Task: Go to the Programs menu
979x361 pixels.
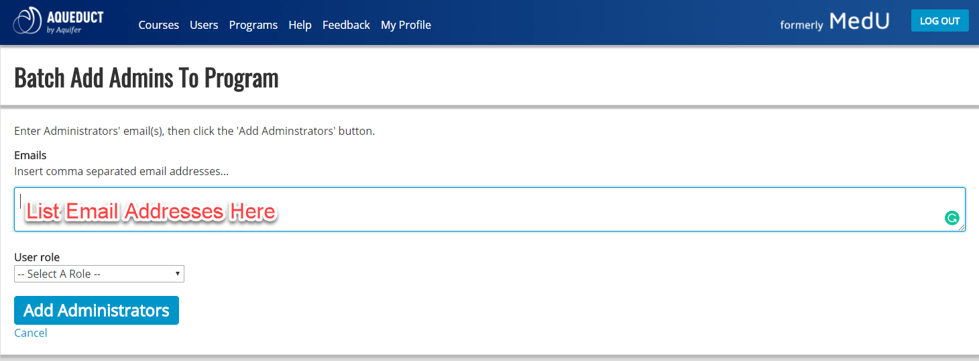Action: [x=253, y=25]
